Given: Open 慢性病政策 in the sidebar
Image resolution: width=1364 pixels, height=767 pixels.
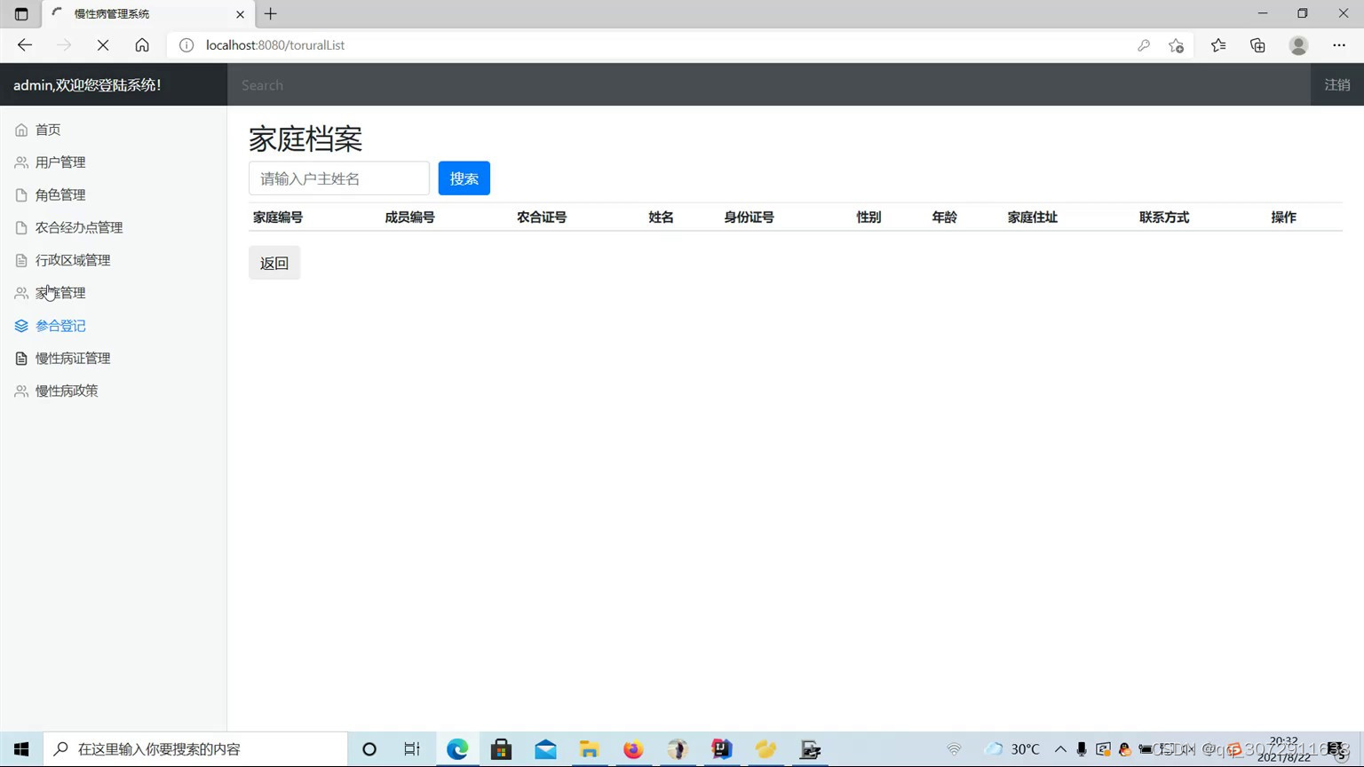Looking at the screenshot, I should click(67, 391).
